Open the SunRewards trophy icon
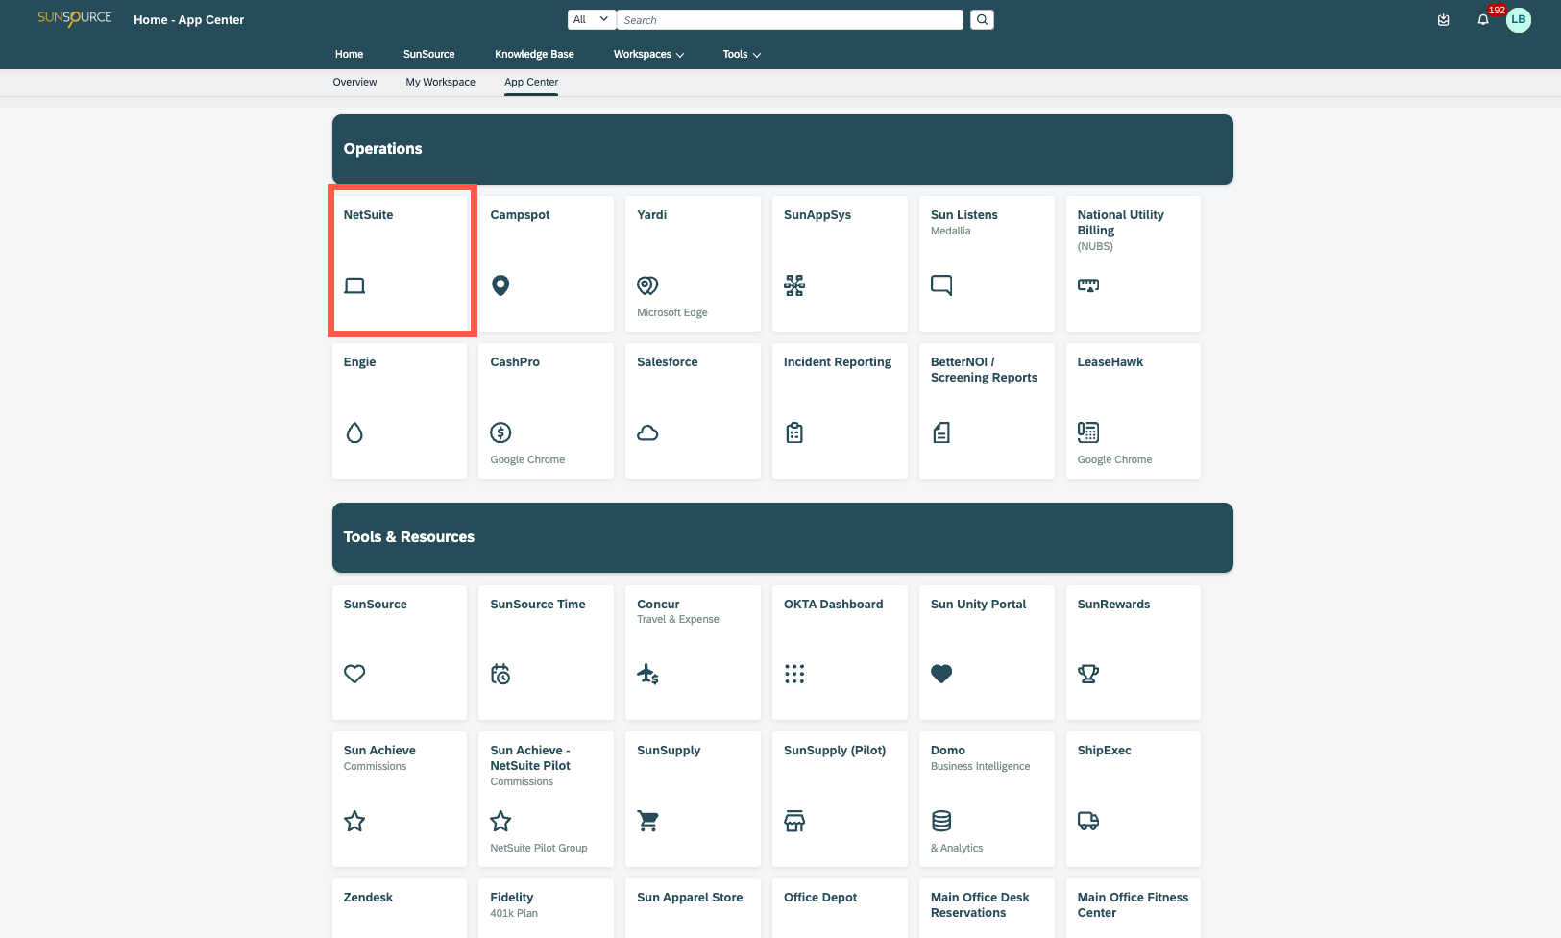The height and width of the screenshot is (938, 1561). pos(1088,674)
